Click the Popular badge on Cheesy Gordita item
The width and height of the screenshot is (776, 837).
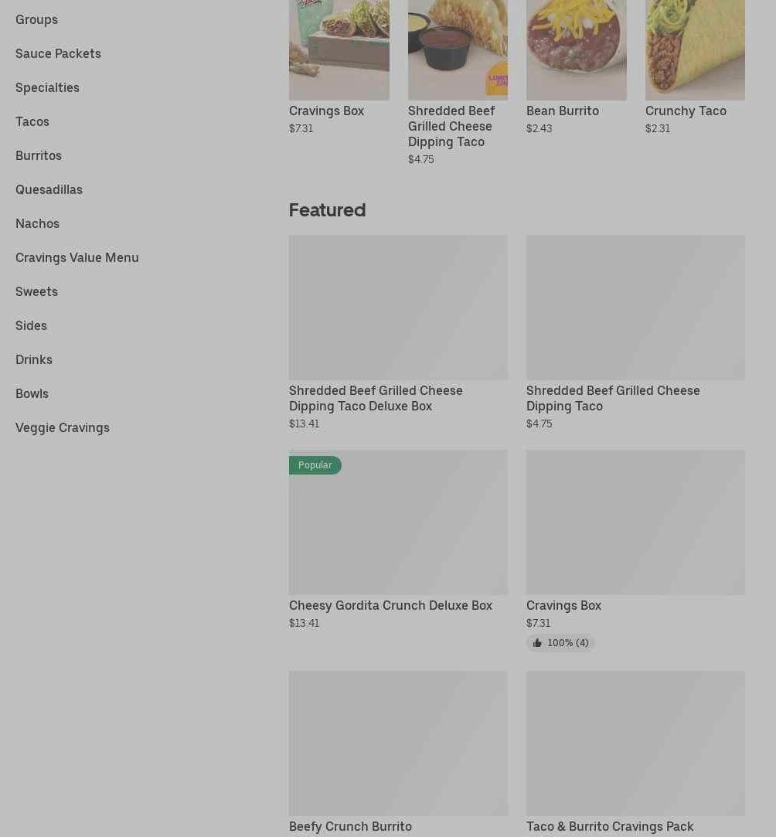click(315, 465)
